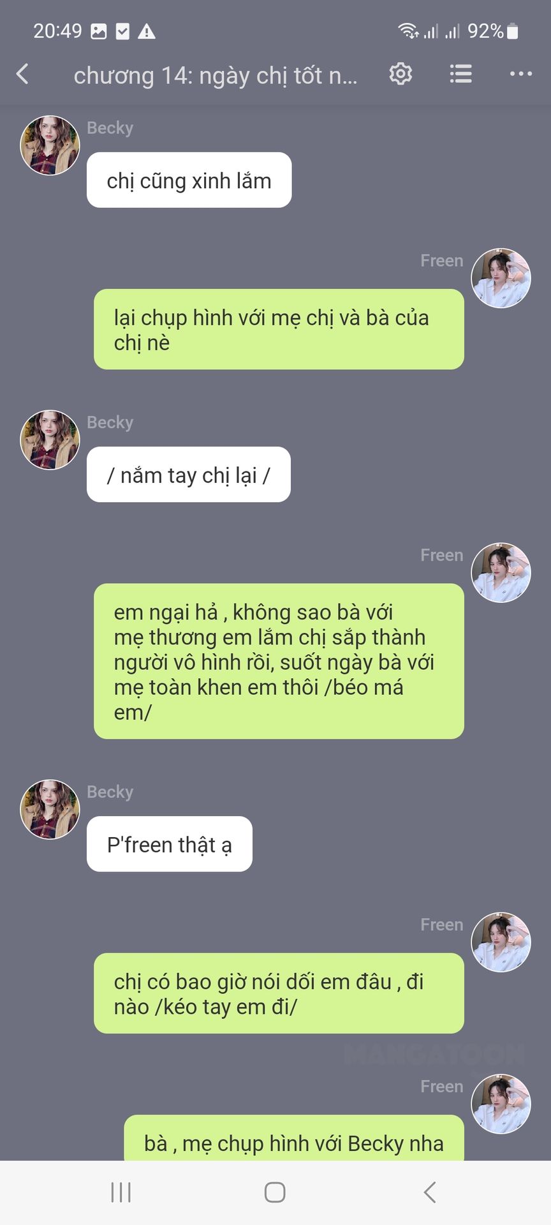Tap Freen's avatar beside 'em ngại hả' message
551x1225 pixels.
pos(501,573)
